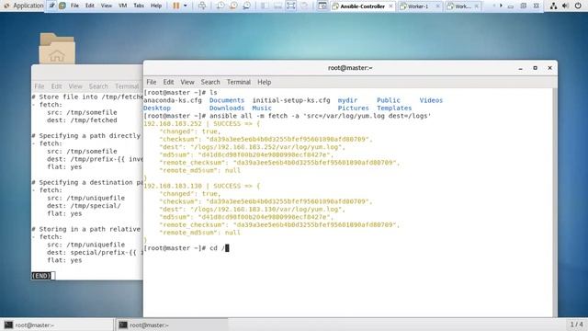Close the truncated Work... tab
Screen dimensions: 588x331
pos(477,6)
